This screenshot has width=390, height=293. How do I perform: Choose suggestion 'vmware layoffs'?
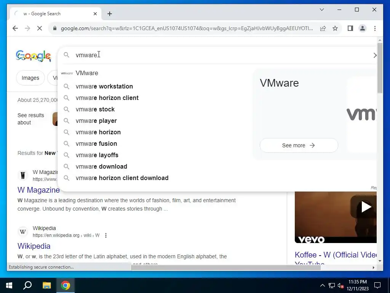(x=154, y=155)
